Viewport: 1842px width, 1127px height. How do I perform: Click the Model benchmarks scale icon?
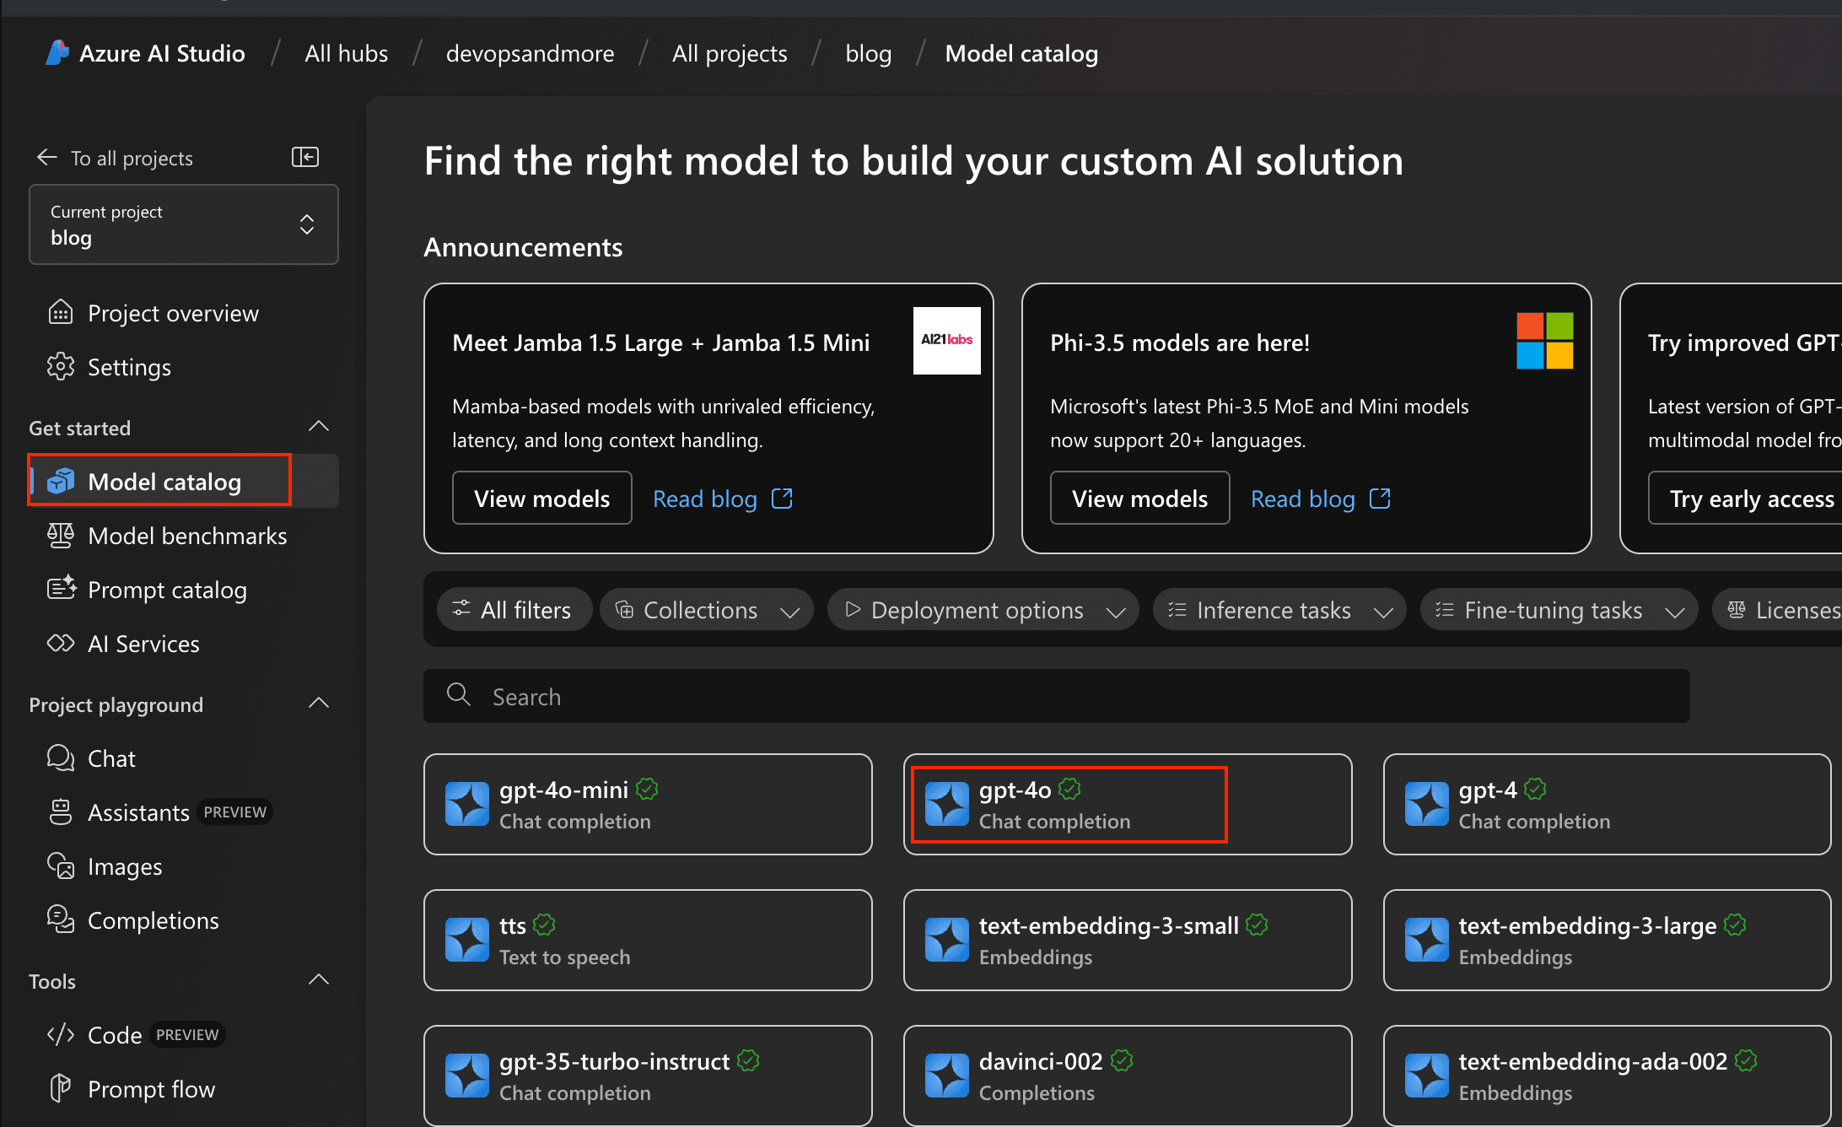click(x=61, y=536)
